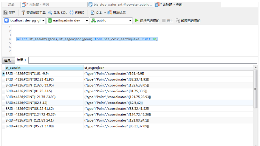Switch to biz_stop_water_ext table tab
Image resolution: width=260 pixels, height=146 pixels.
coord(121,5)
